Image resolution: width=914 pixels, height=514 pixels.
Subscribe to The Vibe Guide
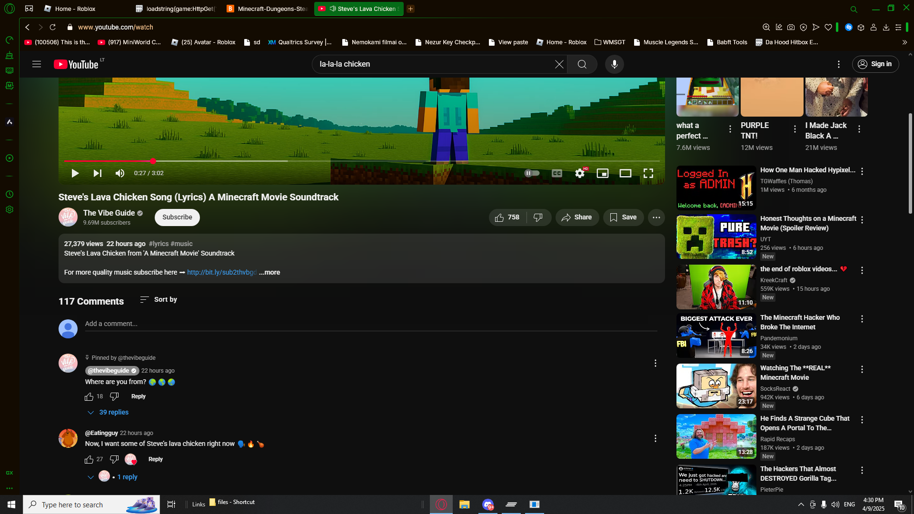tap(177, 217)
